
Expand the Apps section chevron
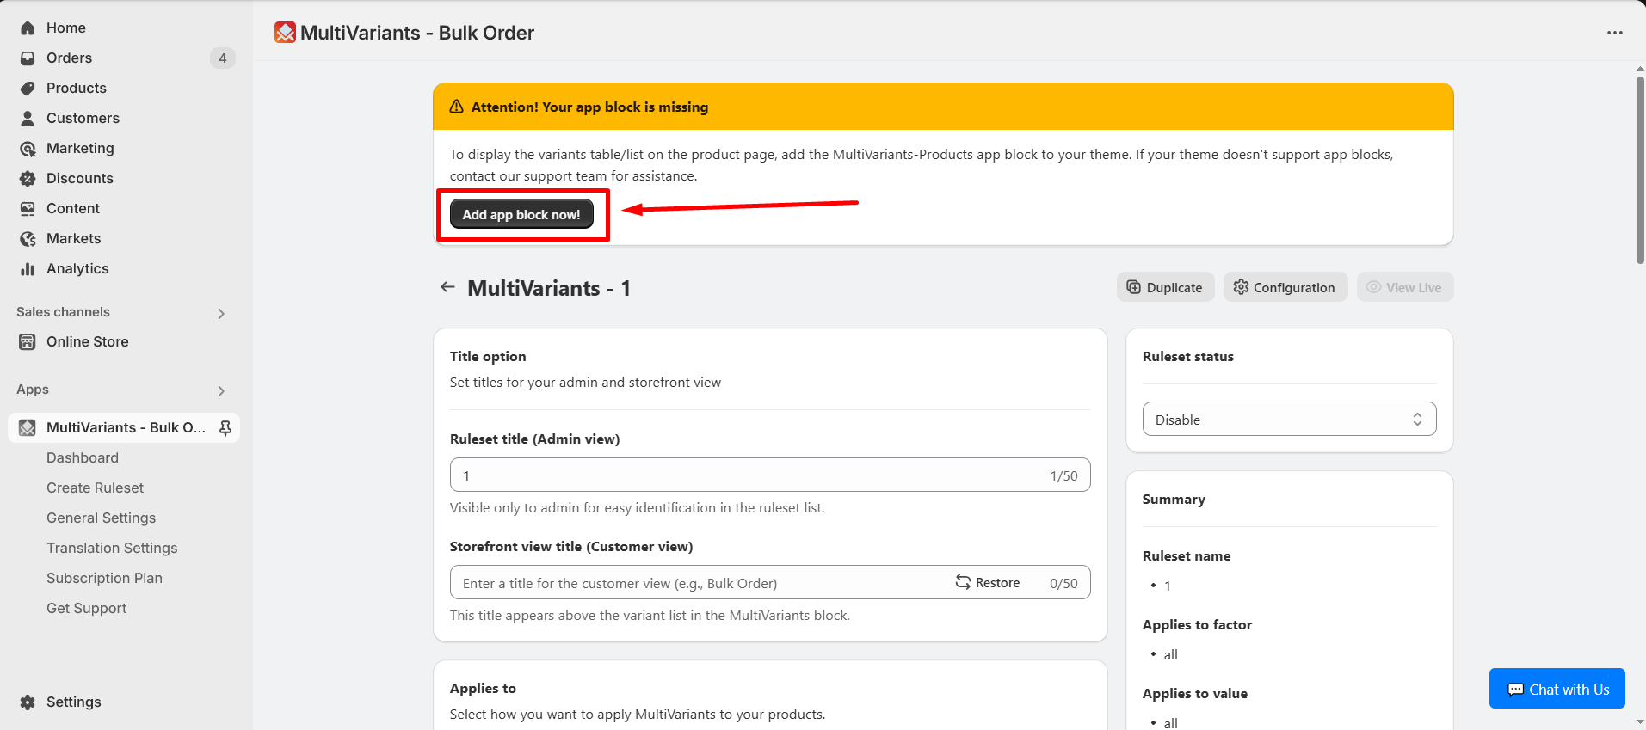(x=221, y=391)
